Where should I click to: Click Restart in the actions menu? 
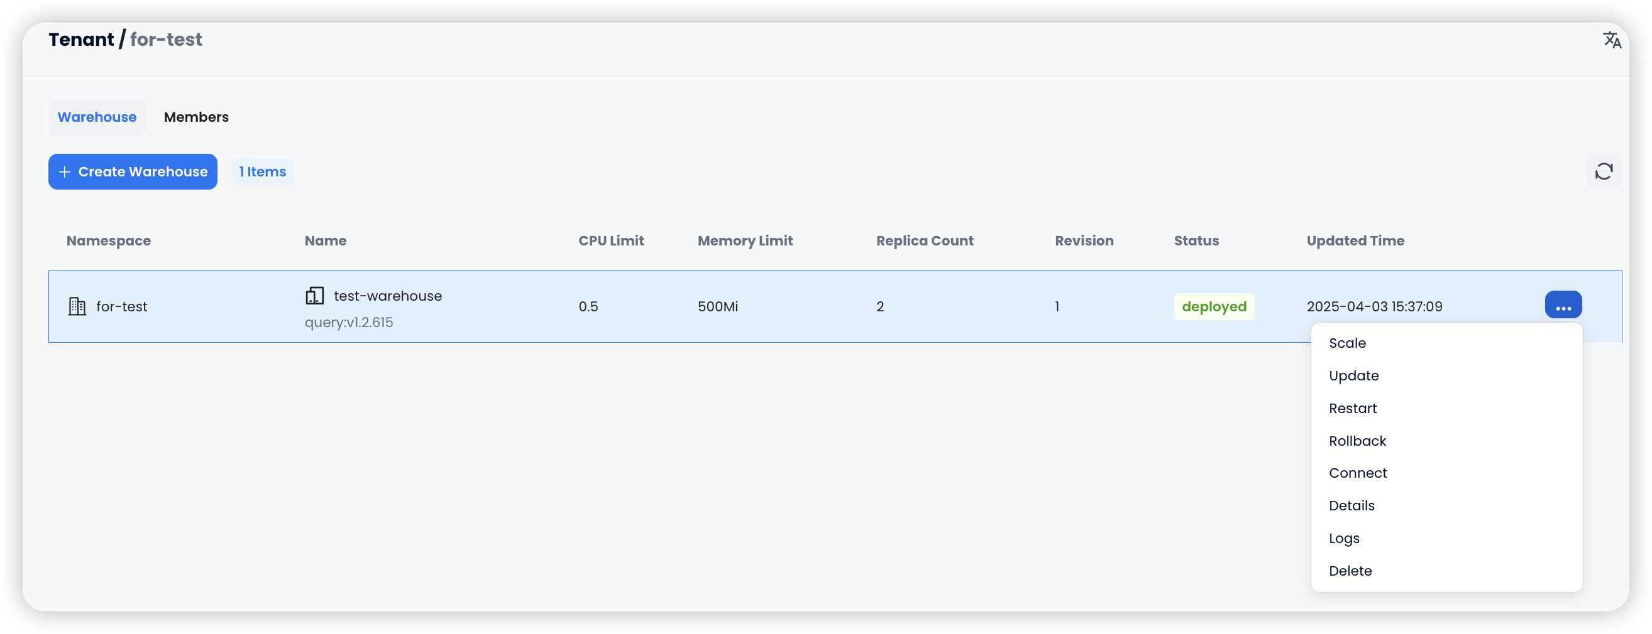point(1353,409)
